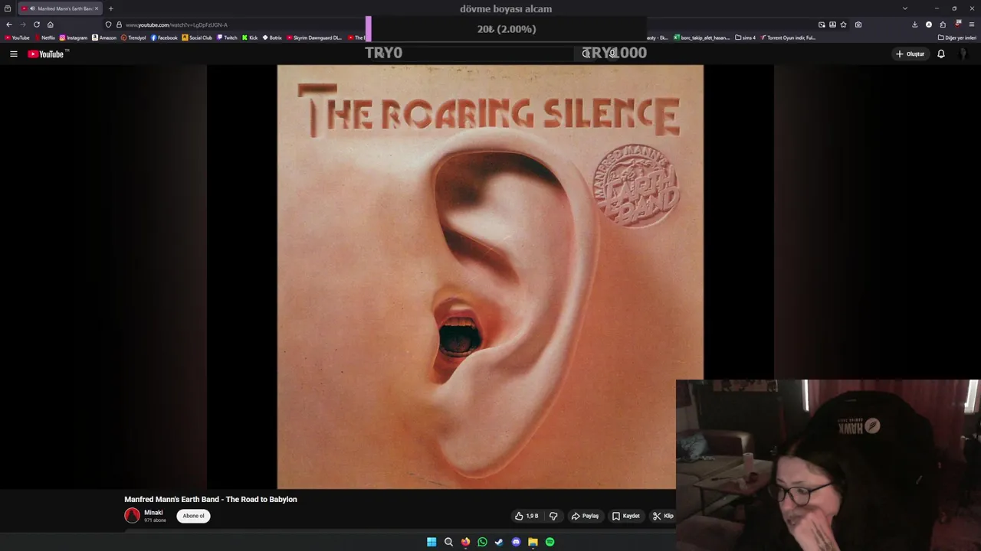Open Spotify from the taskbar
The width and height of the screenshot is (981, 551).
pos(550,542)
